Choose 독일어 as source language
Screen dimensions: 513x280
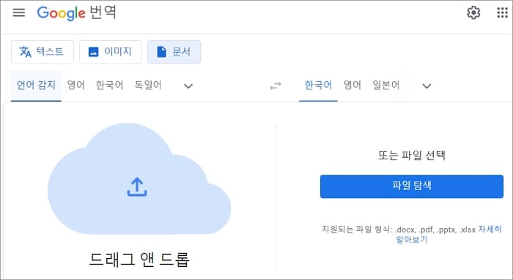pos(148,86)
